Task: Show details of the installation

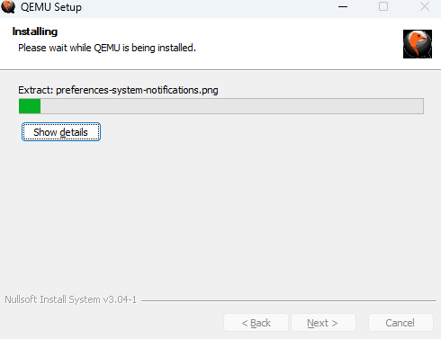Action: tap(61, 132)
